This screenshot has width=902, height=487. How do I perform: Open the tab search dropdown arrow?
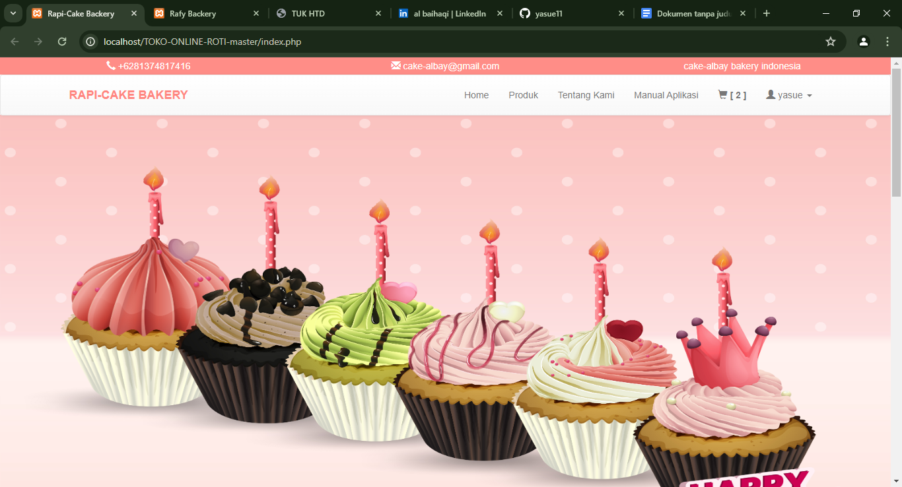point(13,13)
